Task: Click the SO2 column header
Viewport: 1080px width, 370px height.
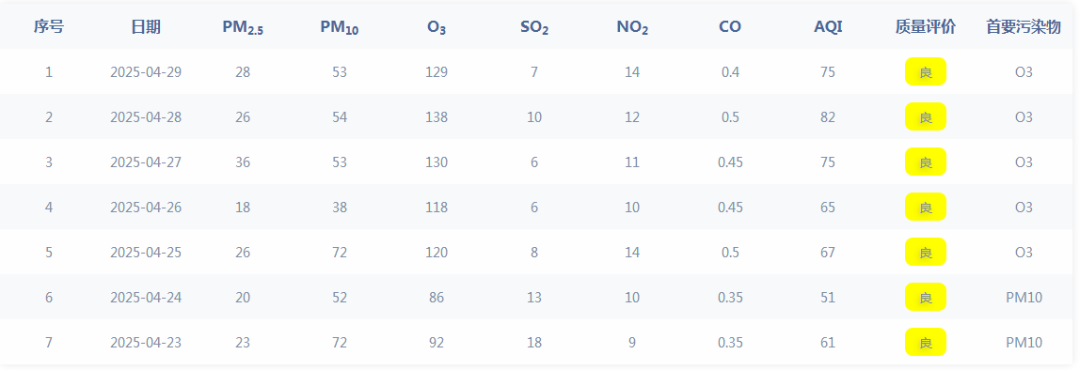Action: pos(534,27)
